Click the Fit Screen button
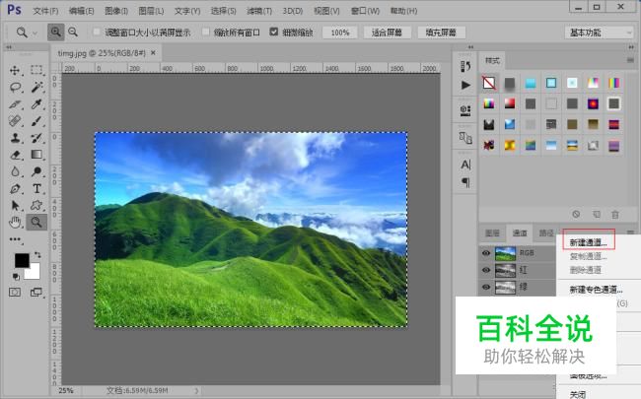Image resolution: width=641 pixels, height=399 pixels. (387, 33)
